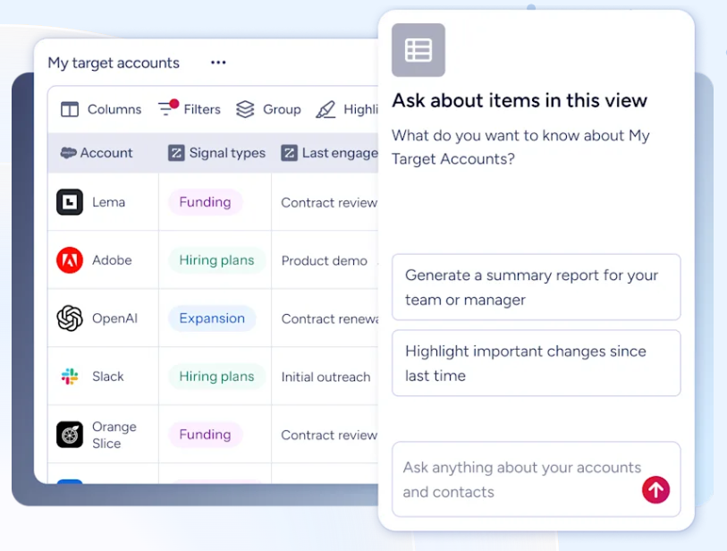Open Filters via the funnel icon
This screenshot has width=727, height=551.
(x=168, y=107)
